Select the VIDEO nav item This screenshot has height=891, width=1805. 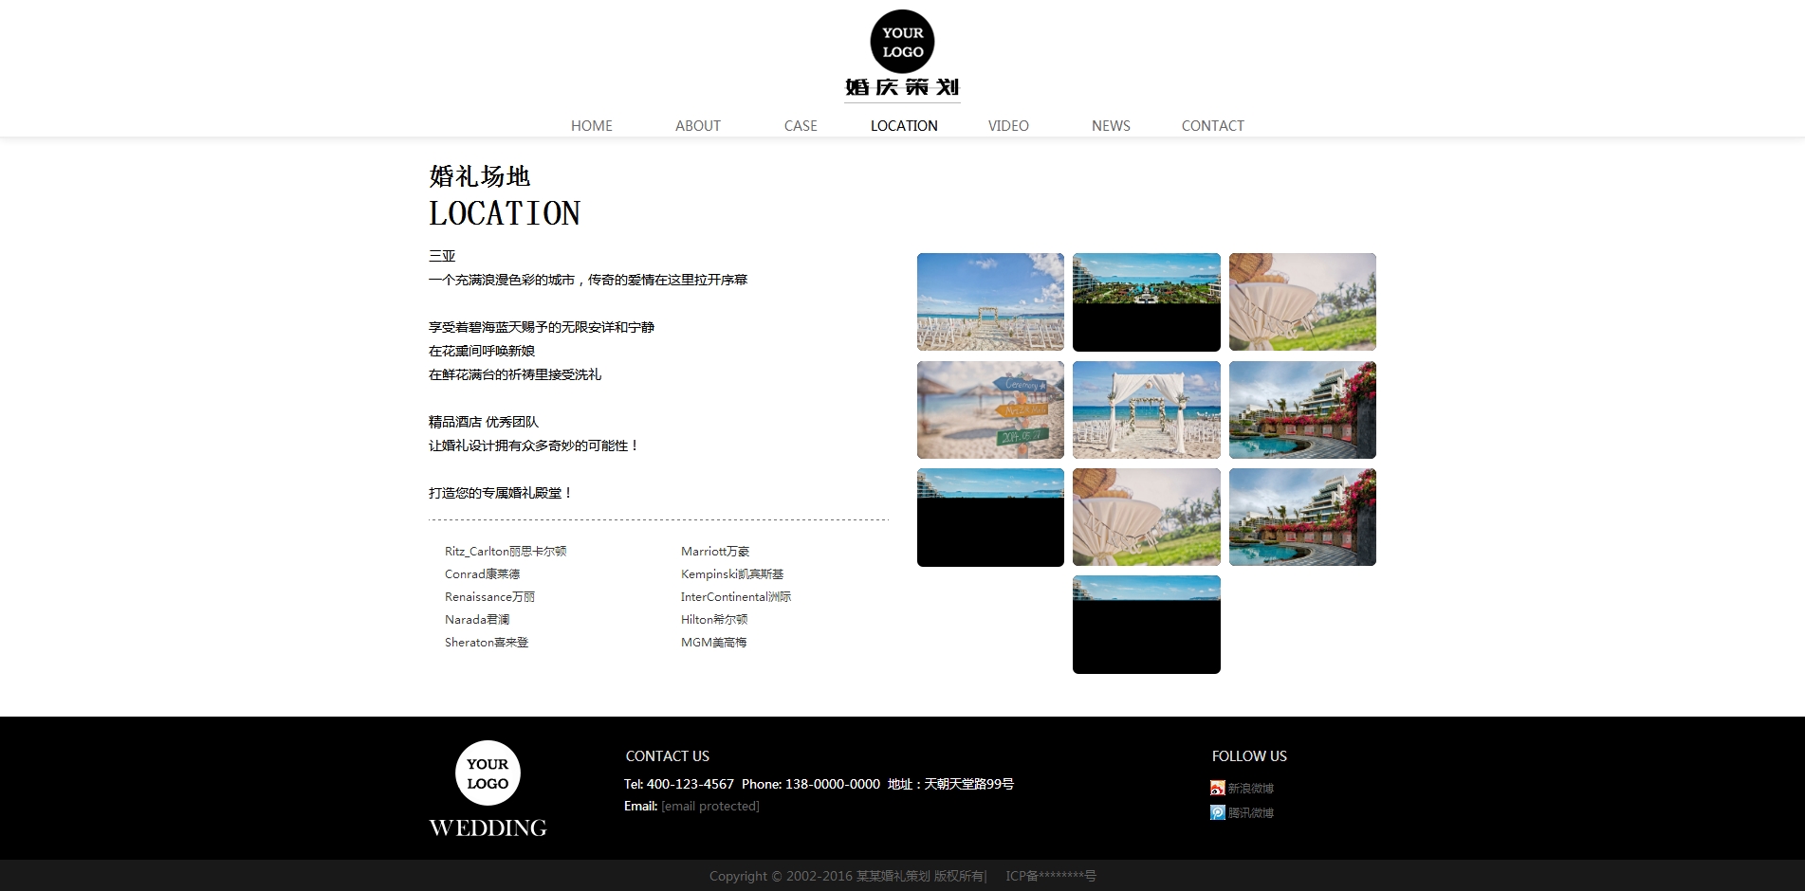click(1007, 126)
